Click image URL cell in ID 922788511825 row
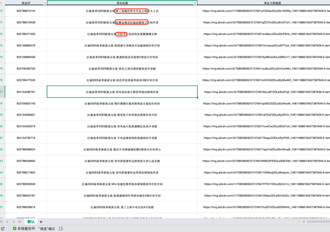Viewport: 330px width, 232px height. 263,173
